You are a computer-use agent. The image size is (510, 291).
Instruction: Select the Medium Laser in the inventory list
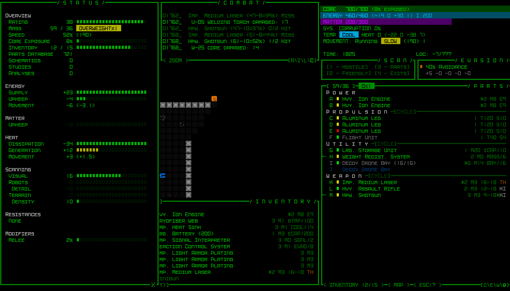(x=236, y=272)
